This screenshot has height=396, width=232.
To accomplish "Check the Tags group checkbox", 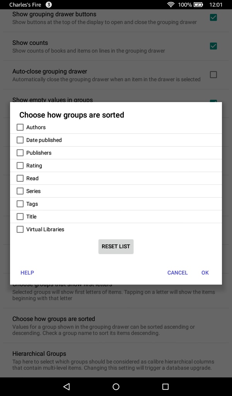I will tap(20, 204).
